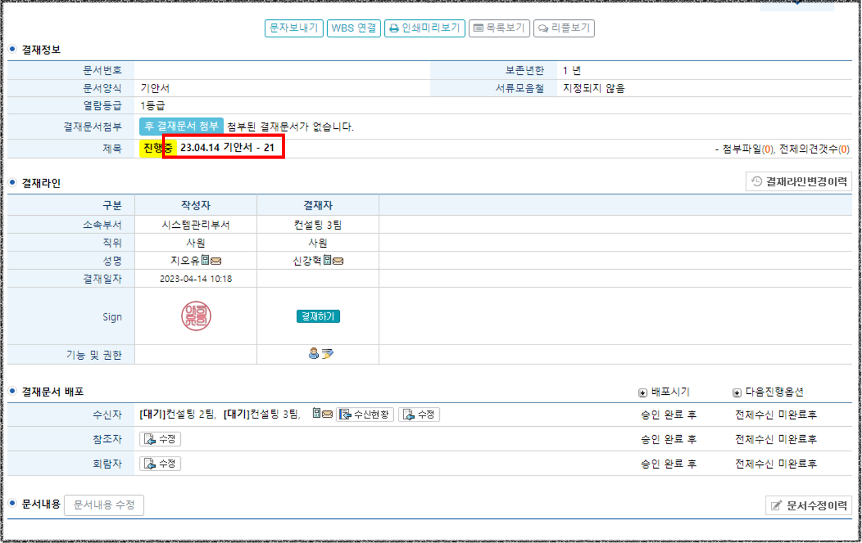Screen dimensions: 862x543
Task: Expand the 배포시기 option
Action: 643,393
